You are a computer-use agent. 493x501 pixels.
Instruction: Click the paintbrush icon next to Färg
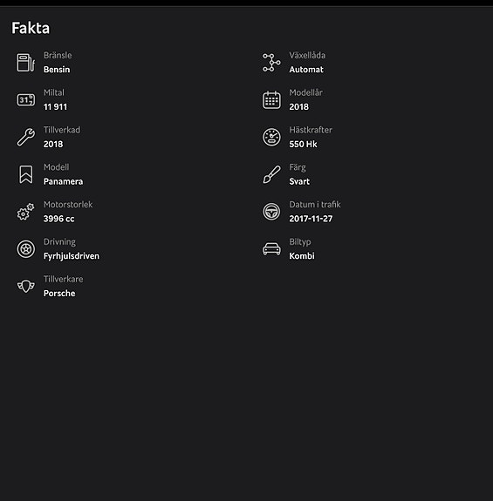coord(271,174)
